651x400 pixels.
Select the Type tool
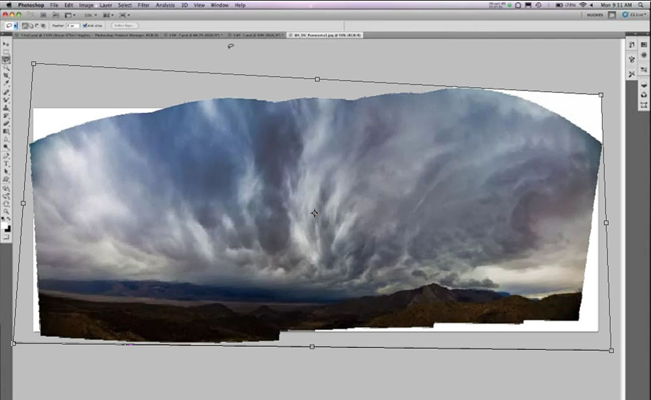[x=6, y=163]
